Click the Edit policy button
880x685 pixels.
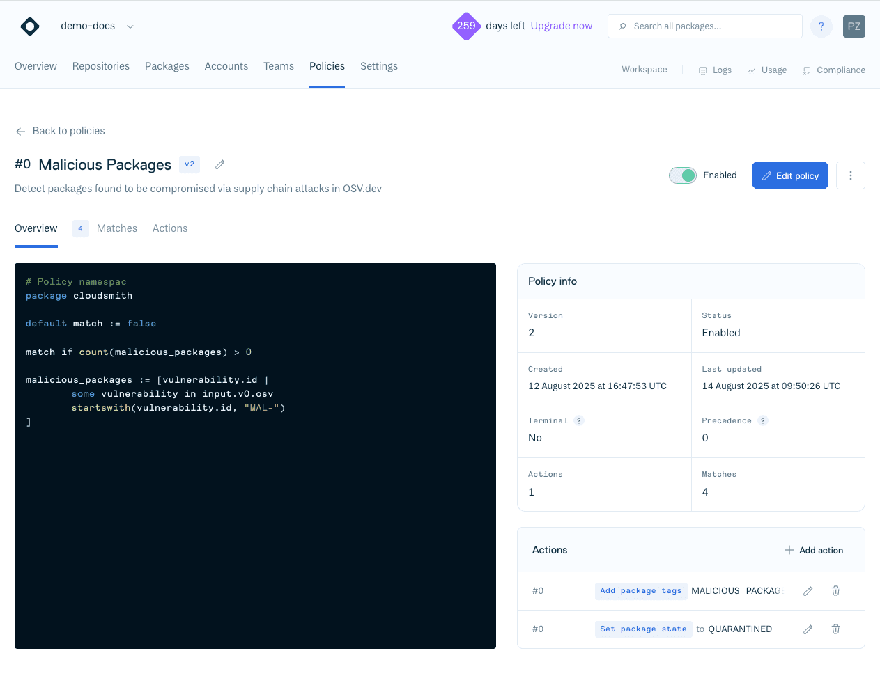790,175
